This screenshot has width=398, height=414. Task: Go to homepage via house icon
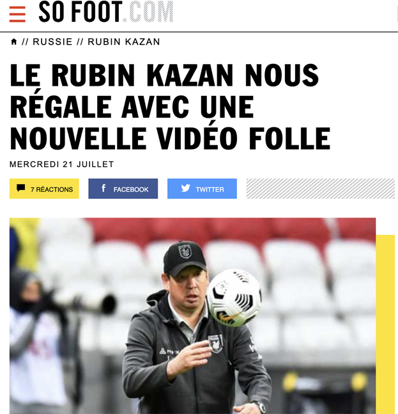(13, 42)
